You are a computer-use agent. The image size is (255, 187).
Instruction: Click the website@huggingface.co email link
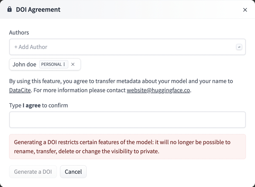158,91
